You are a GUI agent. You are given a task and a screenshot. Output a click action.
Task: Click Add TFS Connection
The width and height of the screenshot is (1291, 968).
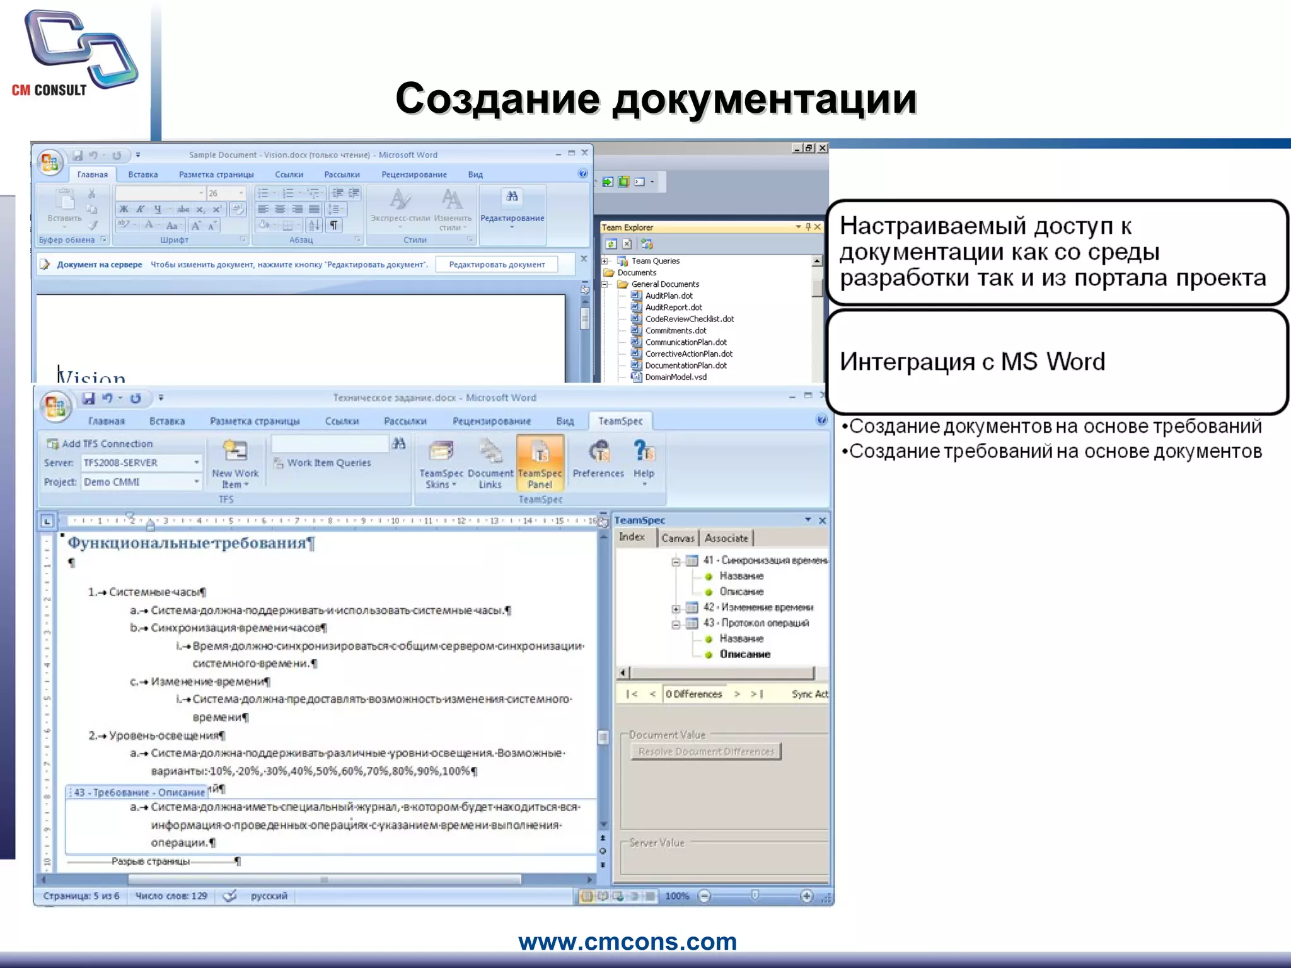[x=100, y=444]
